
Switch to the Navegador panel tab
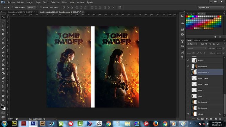pos(191,14)
